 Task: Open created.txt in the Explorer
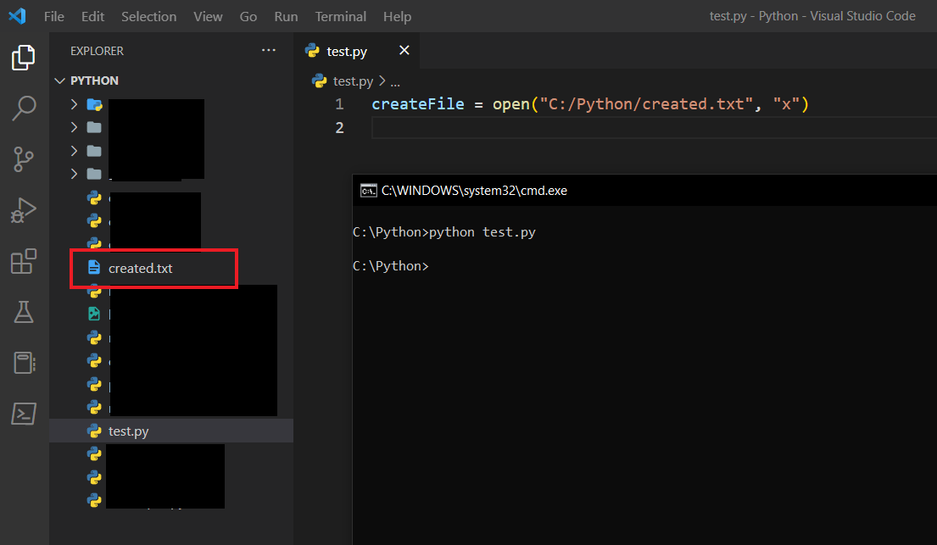coord(141,269)
